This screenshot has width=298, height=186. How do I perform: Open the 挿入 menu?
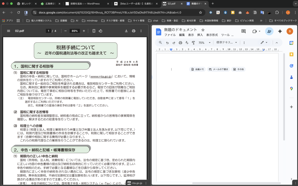200,35
